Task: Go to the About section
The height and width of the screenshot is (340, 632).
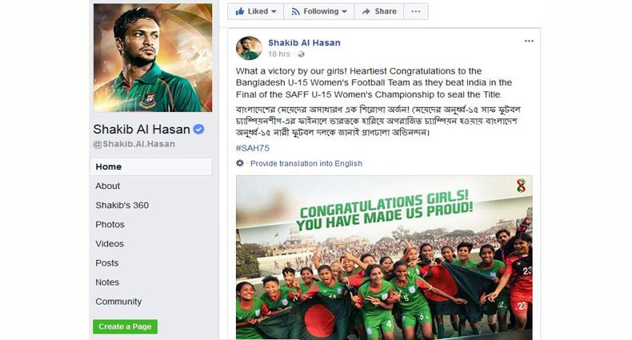Action: pos(108,186)
